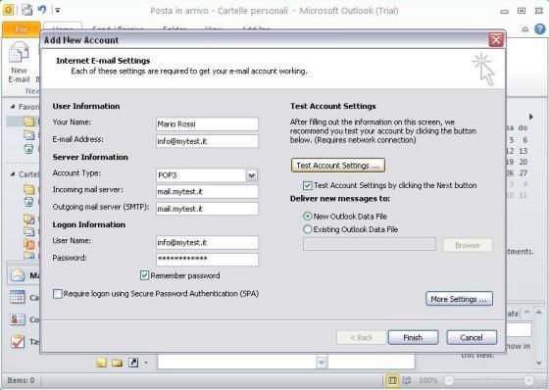Screen dimensions: 549x390
Task: Minimize the ribbon using the caret icon
Action: 524,29
